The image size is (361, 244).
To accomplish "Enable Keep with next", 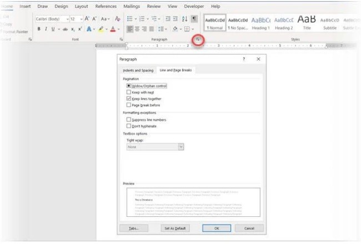I will (x=129, y=92).
